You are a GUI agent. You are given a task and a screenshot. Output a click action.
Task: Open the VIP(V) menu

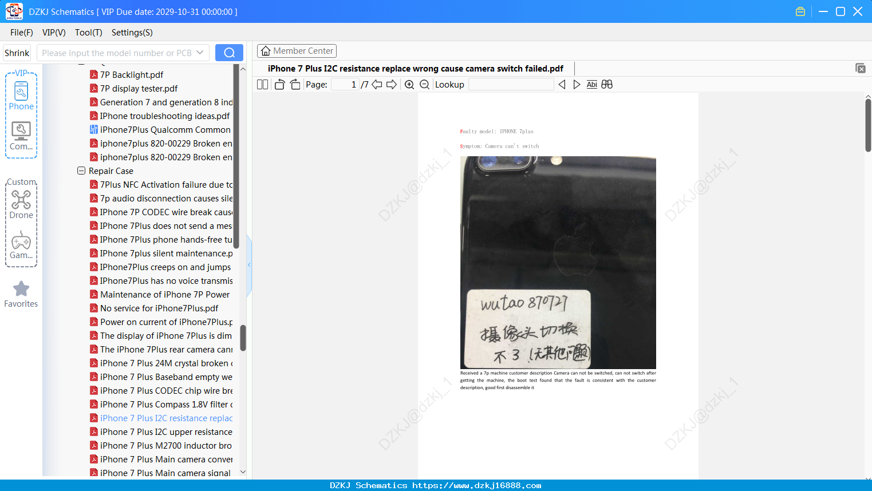[x=54, y=33]
